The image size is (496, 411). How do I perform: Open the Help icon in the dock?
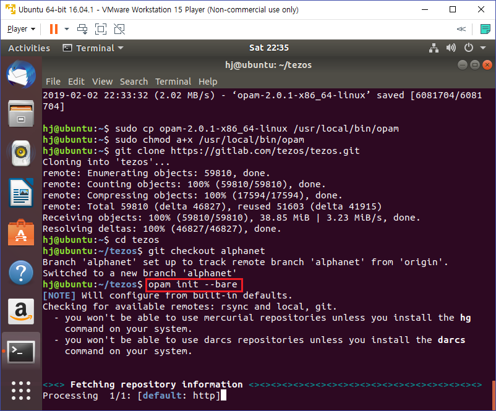point(21,272)
